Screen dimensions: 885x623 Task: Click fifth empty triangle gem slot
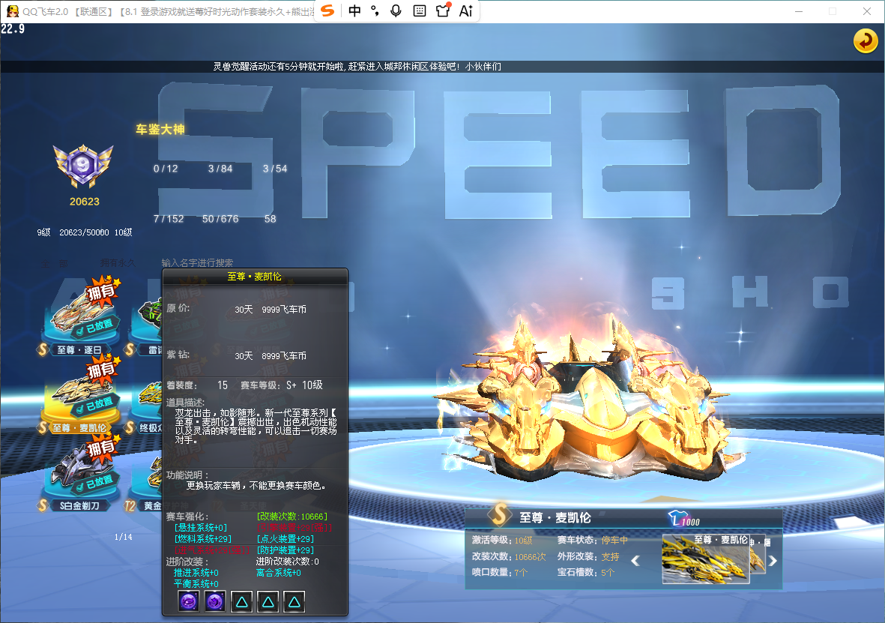(x=294, y=601)
